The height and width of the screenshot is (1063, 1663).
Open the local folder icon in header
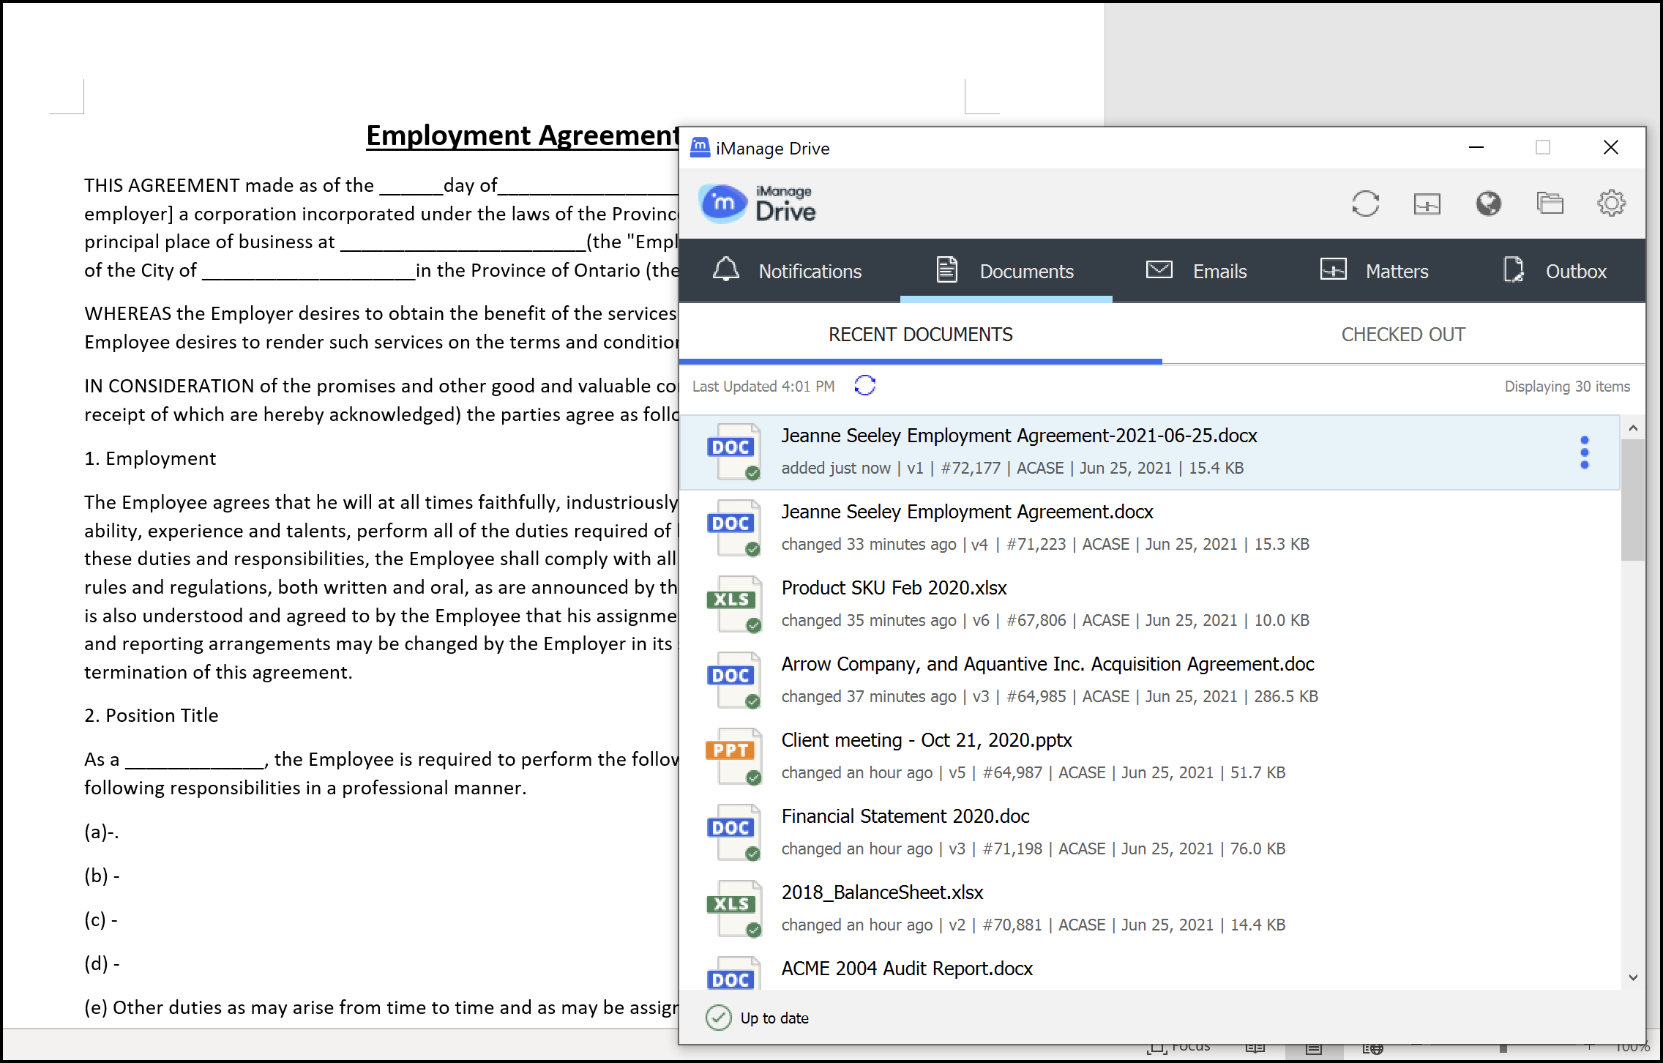[1550, 204]
